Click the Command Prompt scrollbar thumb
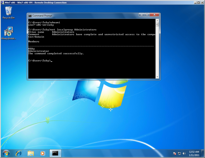The height and width of the screenshot is (158, 205). pyautogui.click(x=157, y=24)
